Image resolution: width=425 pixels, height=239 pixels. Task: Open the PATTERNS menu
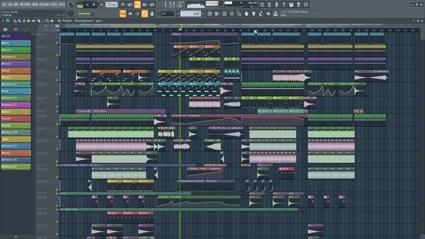click(x=26, y=5)
